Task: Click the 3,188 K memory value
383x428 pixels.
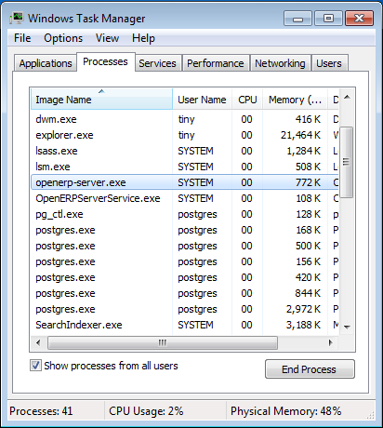Action: click(303, 325)
